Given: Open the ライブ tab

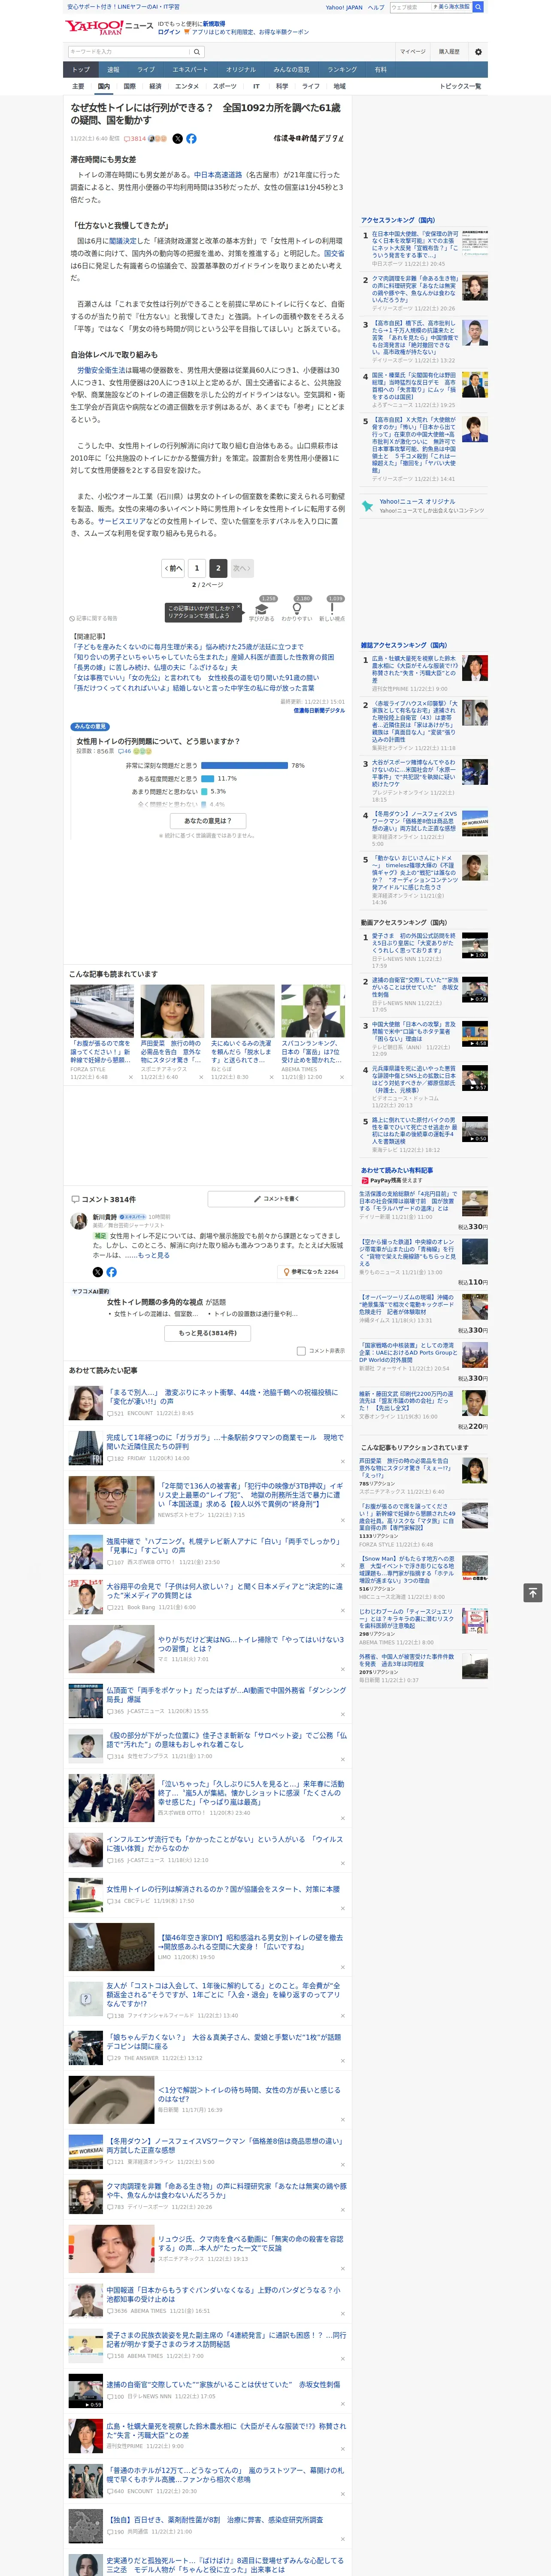Looking at the screenshot, I should [146, 70].
